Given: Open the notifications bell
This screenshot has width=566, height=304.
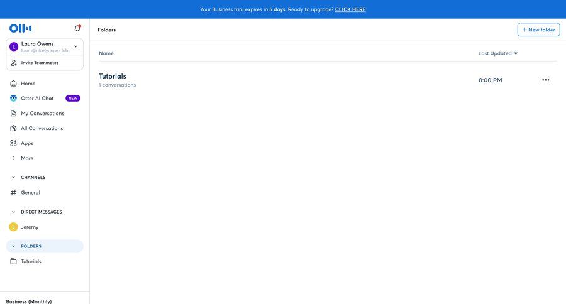Looking at the screenshot, I should tap(77, 28).
